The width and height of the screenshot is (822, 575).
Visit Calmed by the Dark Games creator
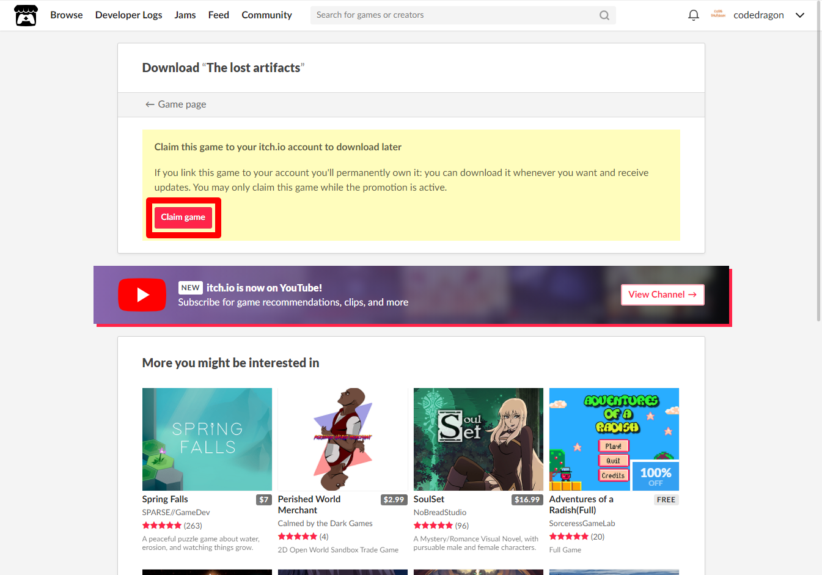coord(325,524)
